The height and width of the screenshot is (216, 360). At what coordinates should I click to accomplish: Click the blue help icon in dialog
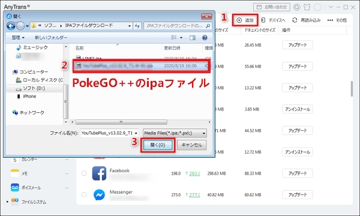click(205, 38)
